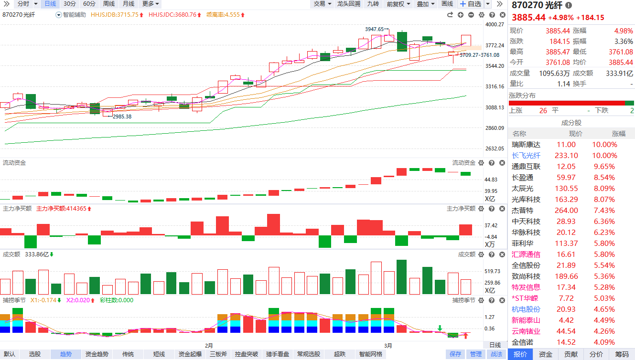Select the 选股 template tab
This screenshot has width=635, height=360.
(35, 354)
